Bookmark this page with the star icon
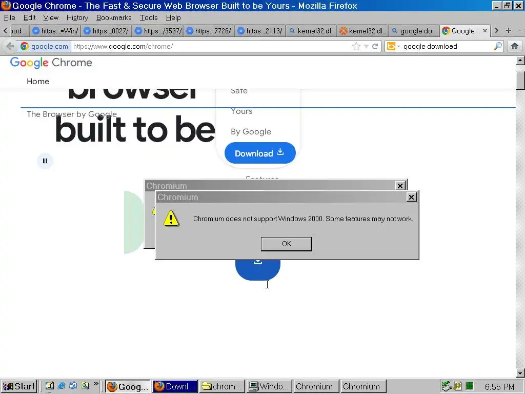 click(356, 46)
